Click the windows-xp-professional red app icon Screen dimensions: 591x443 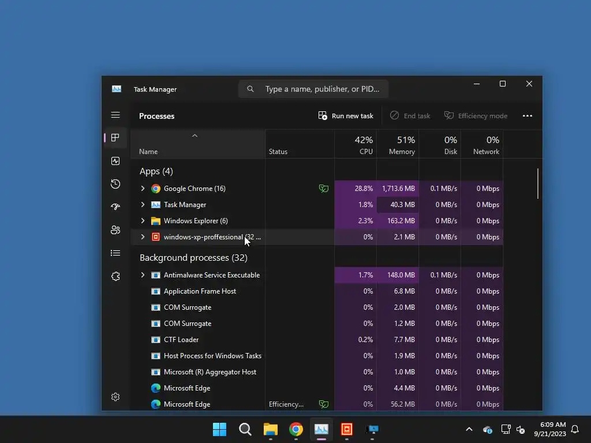click(x=156, y=237)
